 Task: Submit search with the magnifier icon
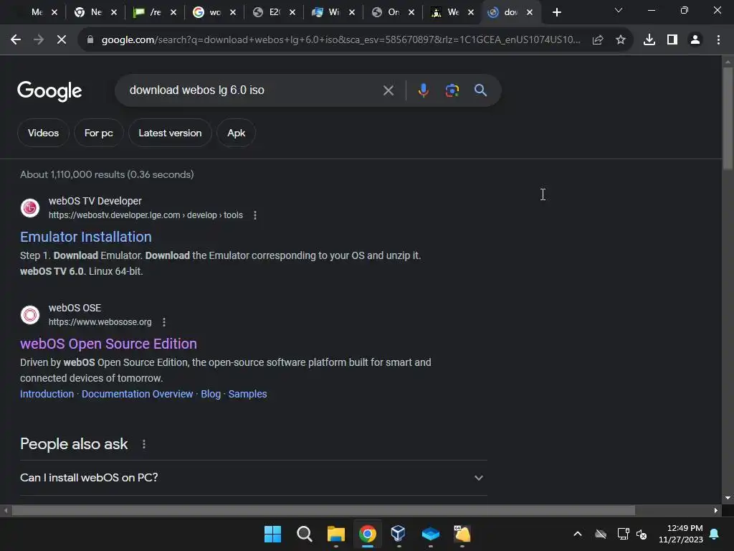click(480, 90)
